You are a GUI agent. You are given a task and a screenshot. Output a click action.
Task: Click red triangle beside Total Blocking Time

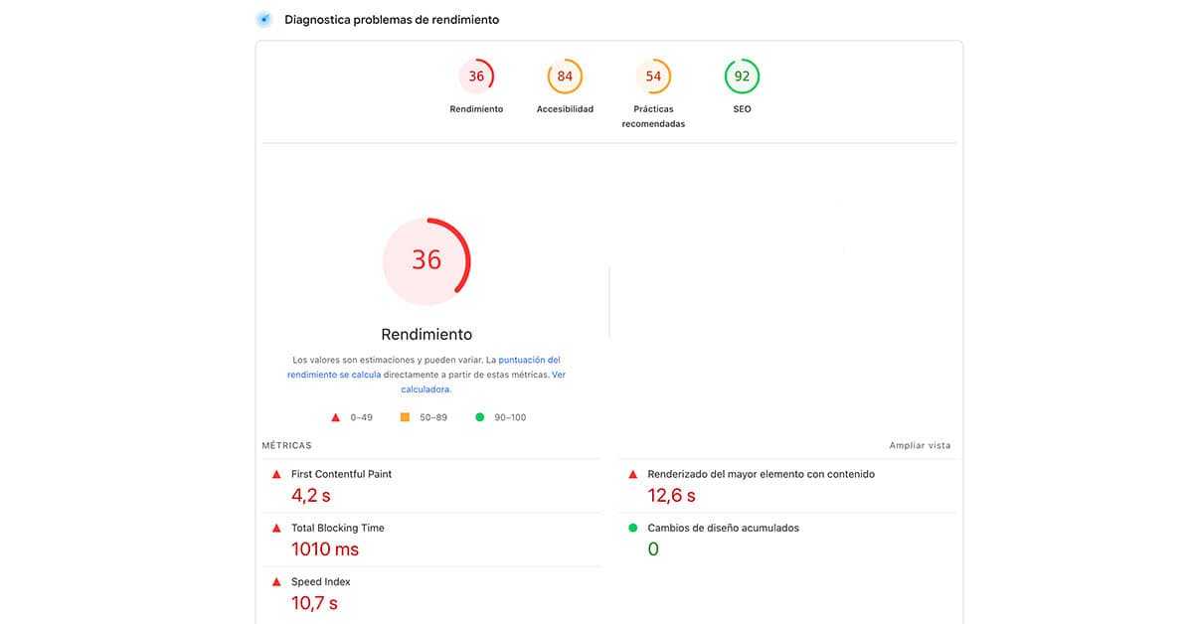276,529
